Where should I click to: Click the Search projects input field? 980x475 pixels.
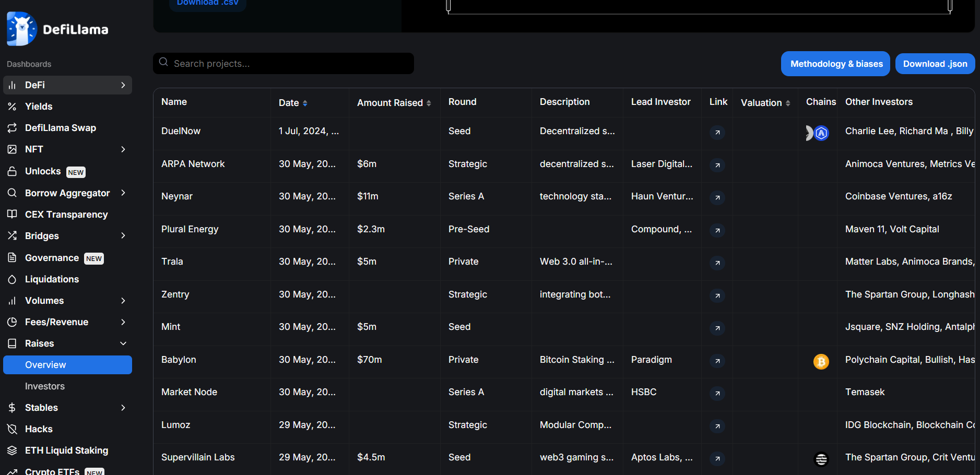284,63
